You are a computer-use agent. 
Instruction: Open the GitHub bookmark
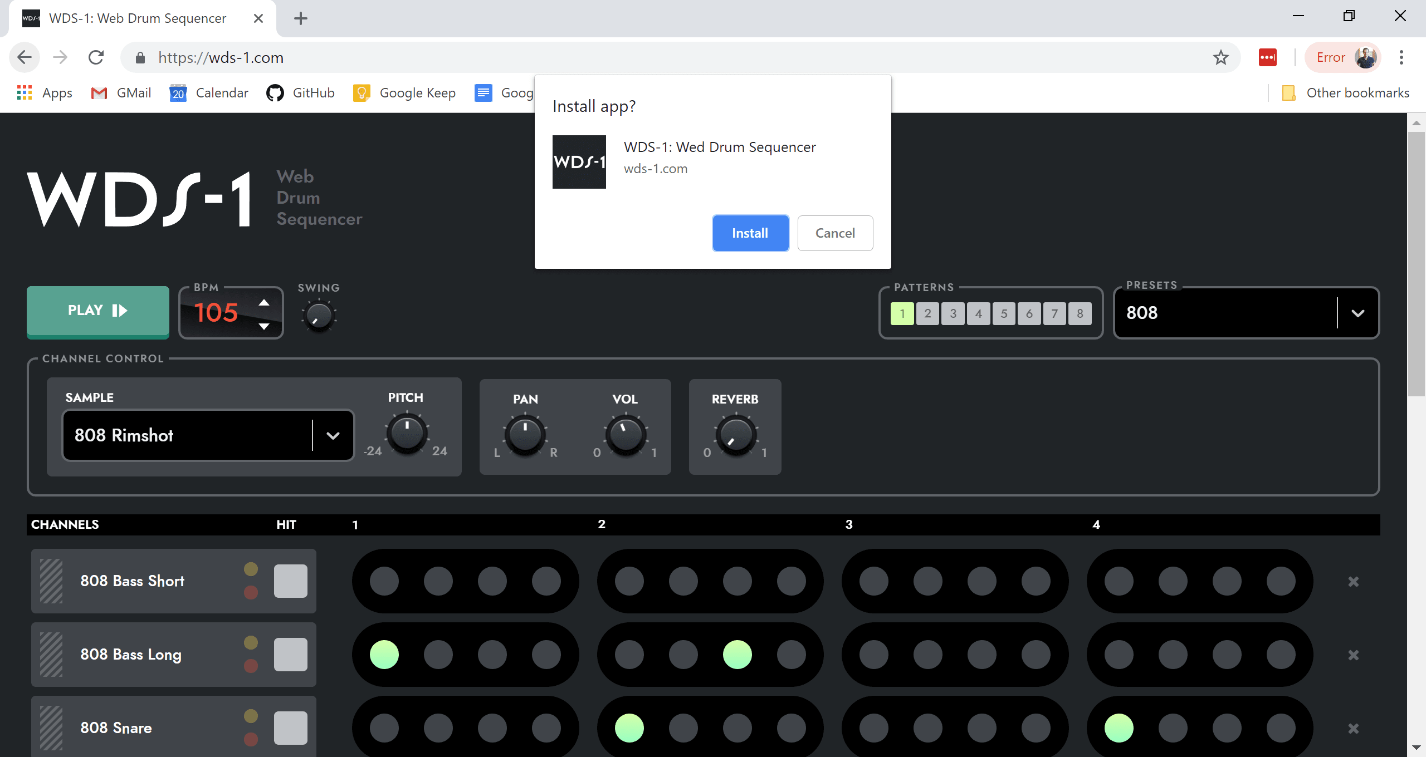(301, 93)
